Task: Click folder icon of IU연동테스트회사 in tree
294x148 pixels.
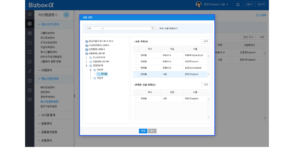Action: (x=87, y=50)
